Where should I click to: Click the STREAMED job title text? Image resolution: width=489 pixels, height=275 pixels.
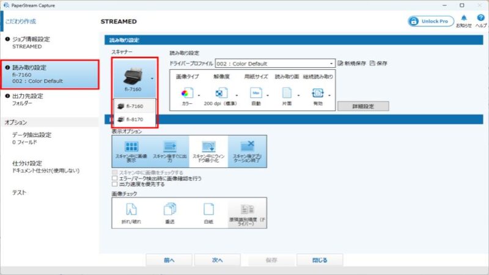coord(119,21)
